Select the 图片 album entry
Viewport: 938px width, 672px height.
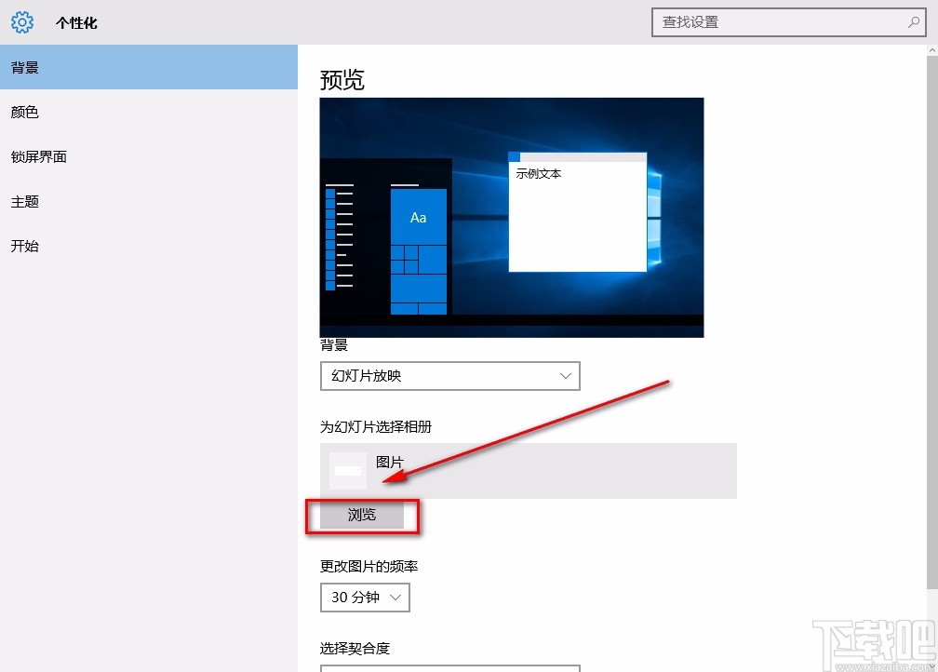tap(528, 470)
